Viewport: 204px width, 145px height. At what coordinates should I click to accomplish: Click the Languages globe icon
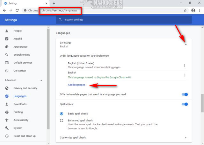click(x=7, y=96)
